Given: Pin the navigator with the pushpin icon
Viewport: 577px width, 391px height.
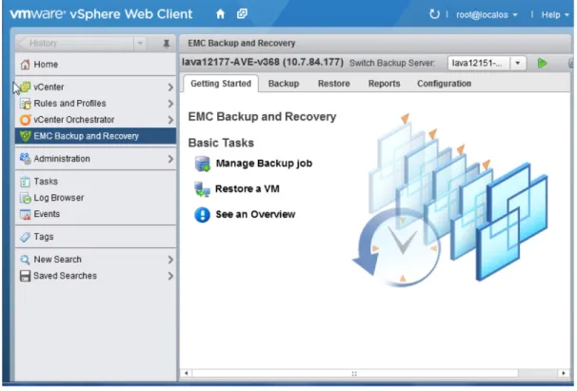Looking at the screenshot, I should click(x=167, y=44).
